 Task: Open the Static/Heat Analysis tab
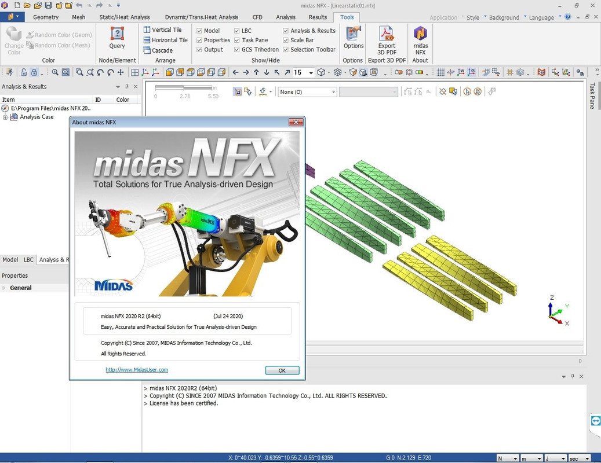(x=125, y=17)
